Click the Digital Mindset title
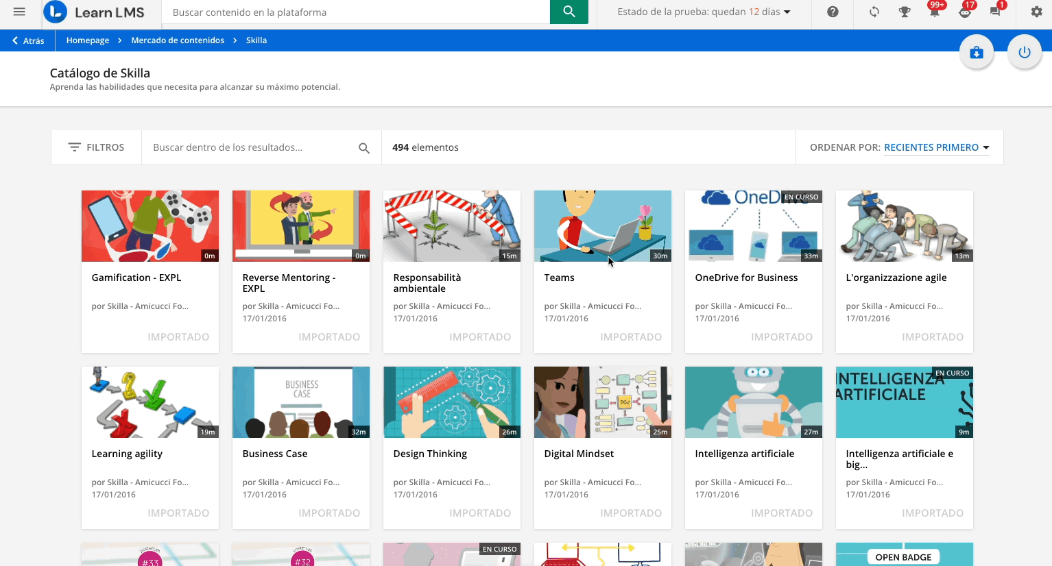Viewport: 1052px width, 566px height. point(579,454)
